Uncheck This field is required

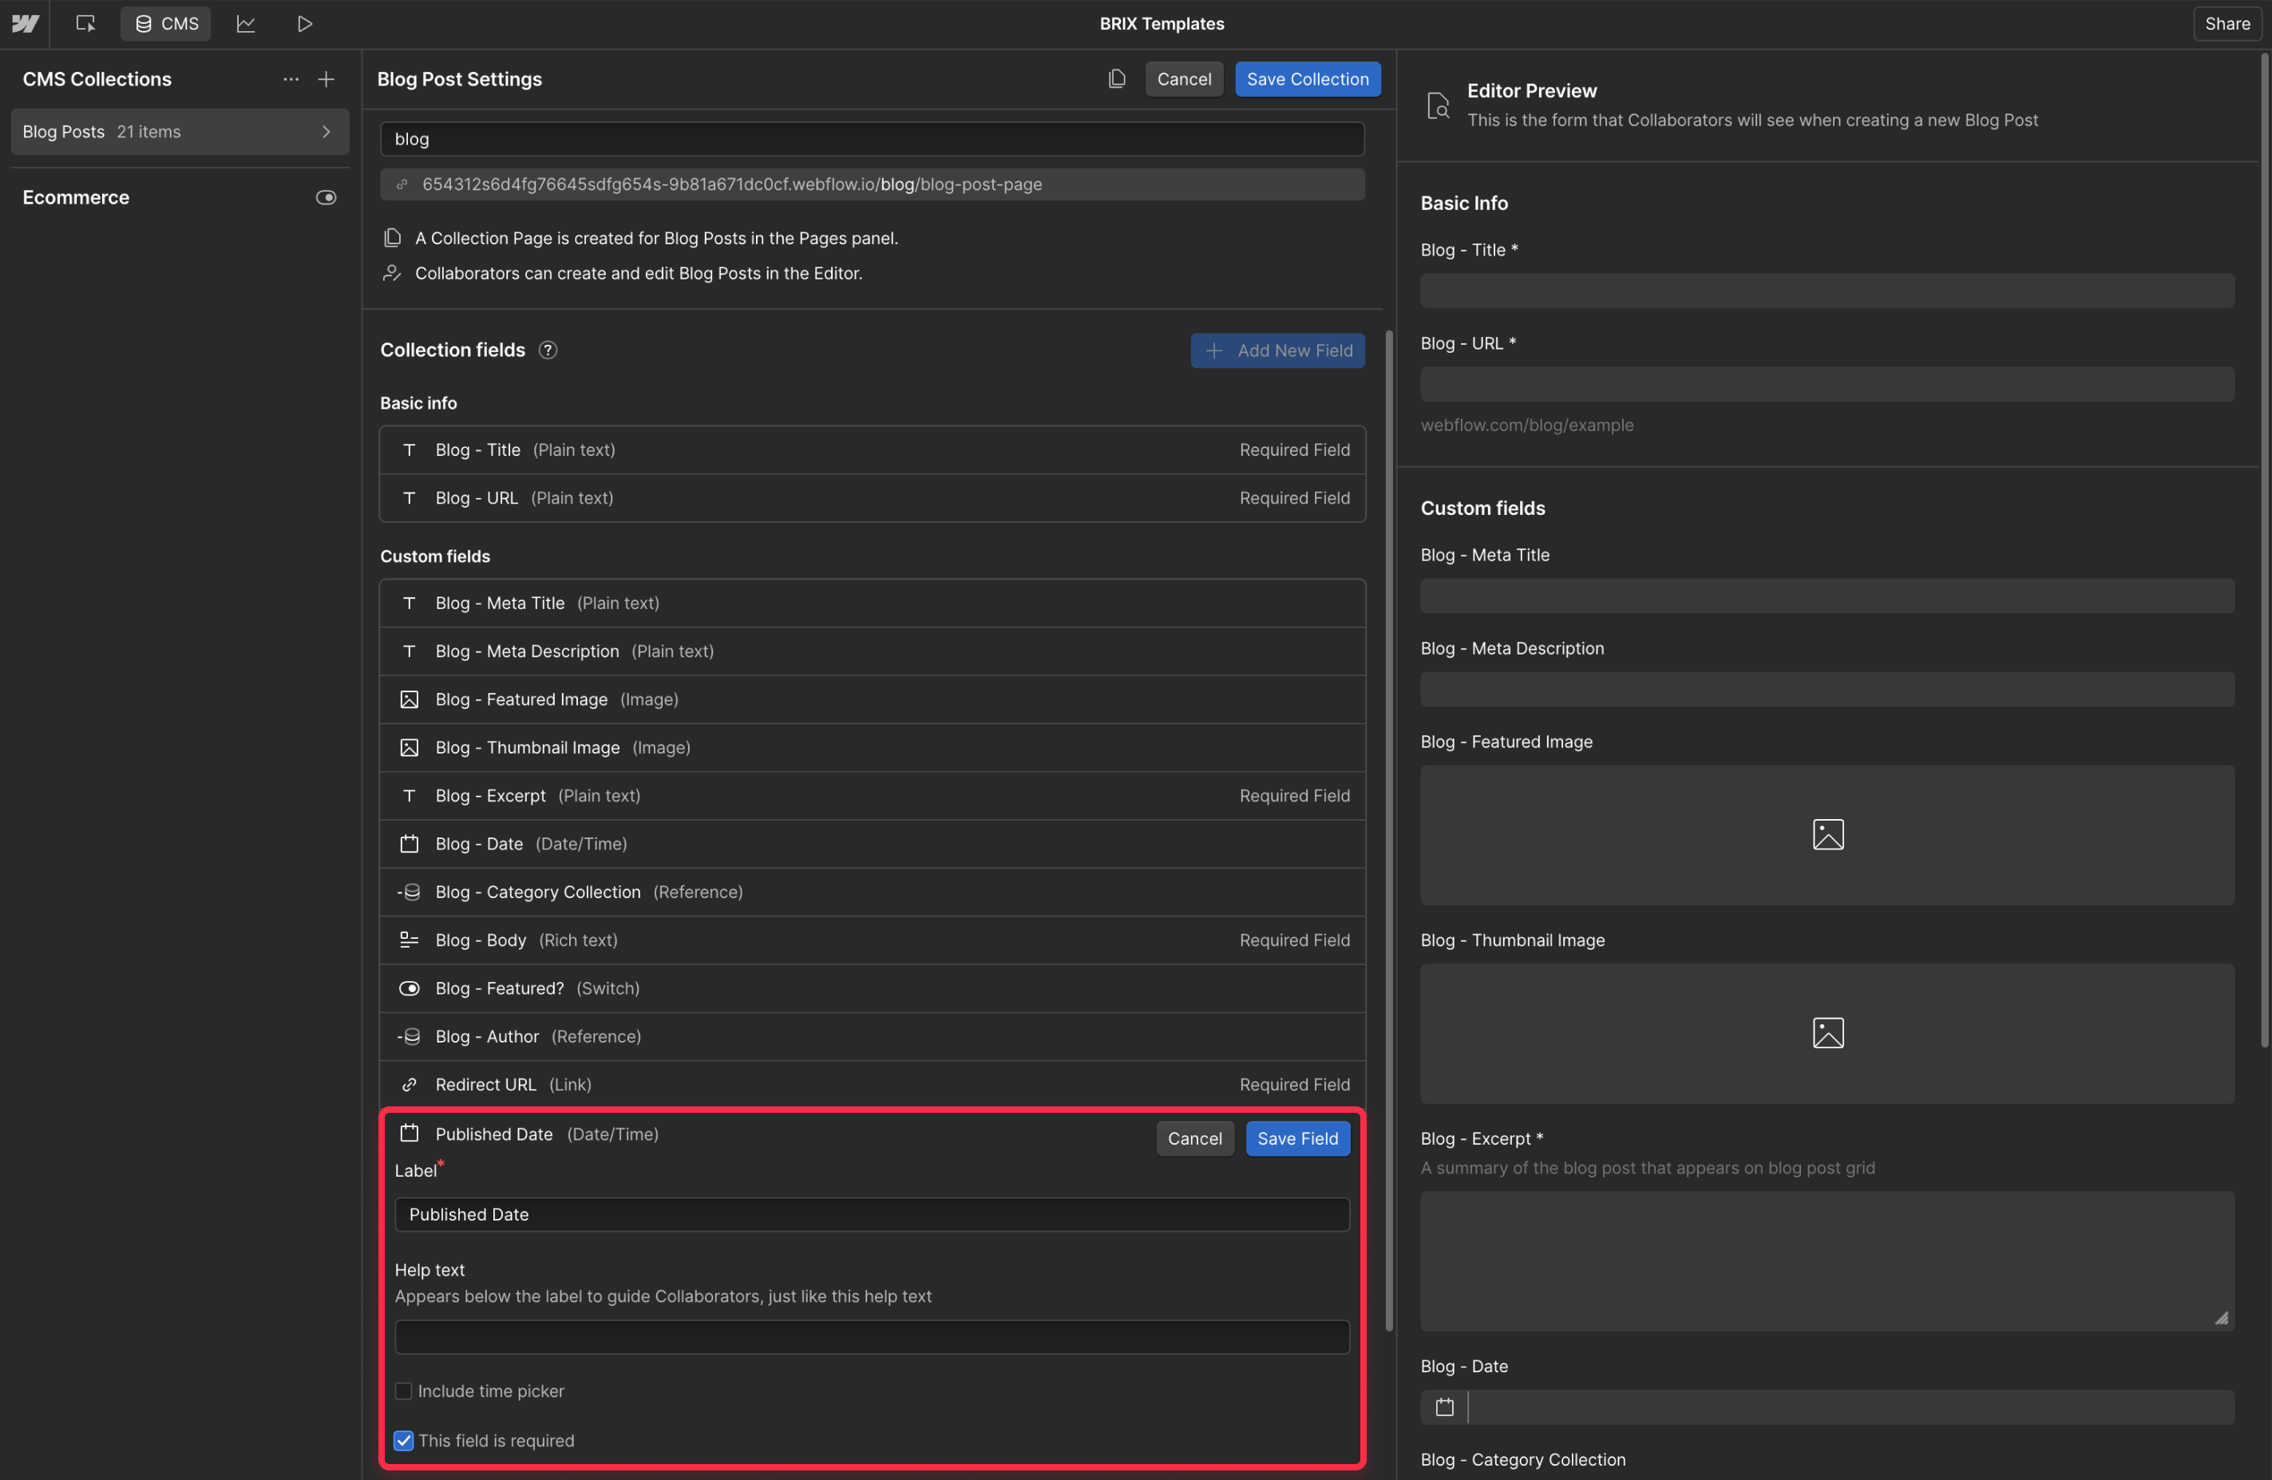point(404,1441)
